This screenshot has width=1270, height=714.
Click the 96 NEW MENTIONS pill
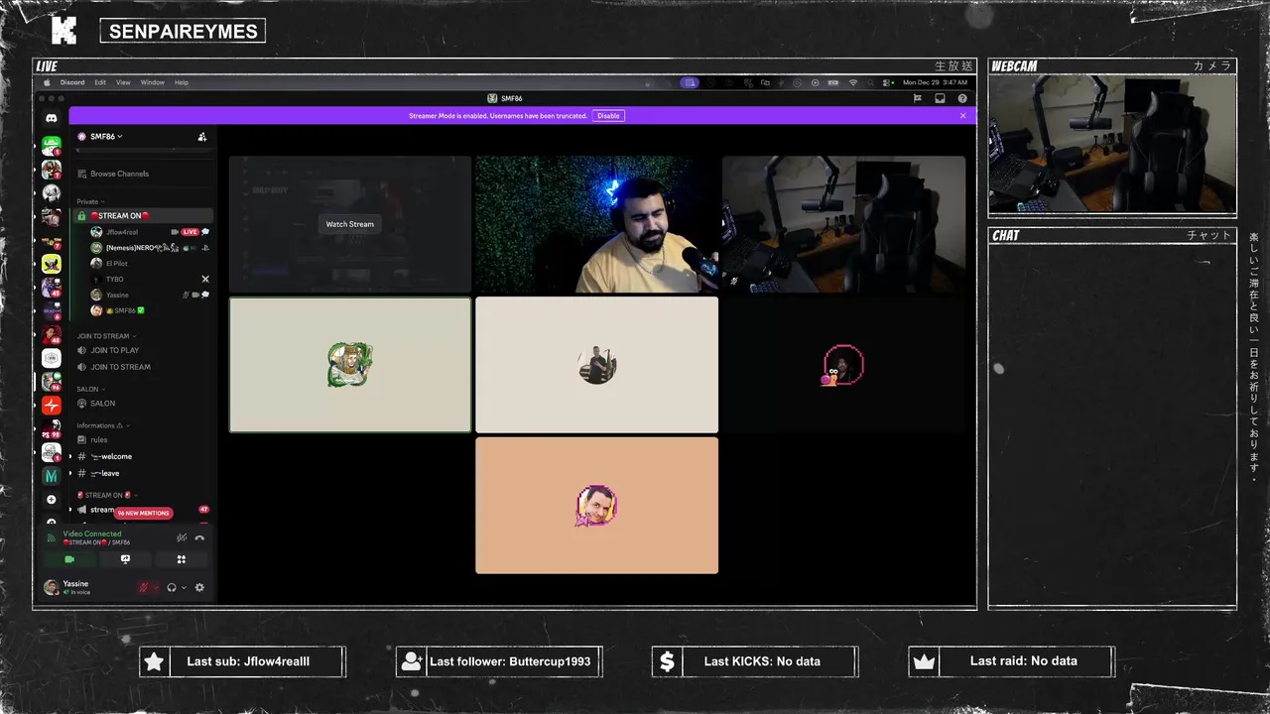pos(144,513)
